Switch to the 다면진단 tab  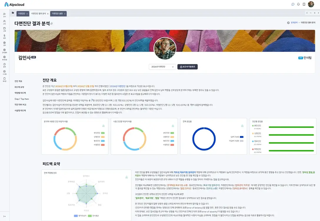(22, 14)
